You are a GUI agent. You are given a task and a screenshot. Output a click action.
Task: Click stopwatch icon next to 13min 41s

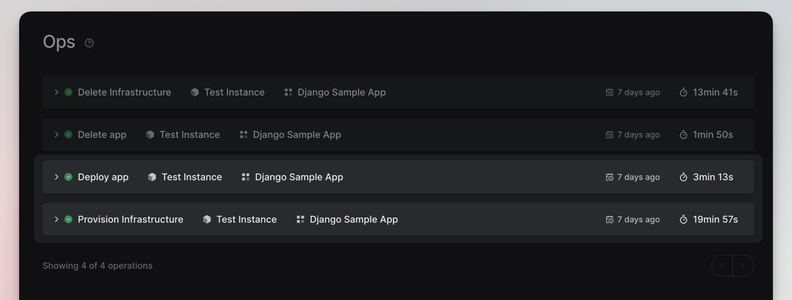click(x=683, y=92)
